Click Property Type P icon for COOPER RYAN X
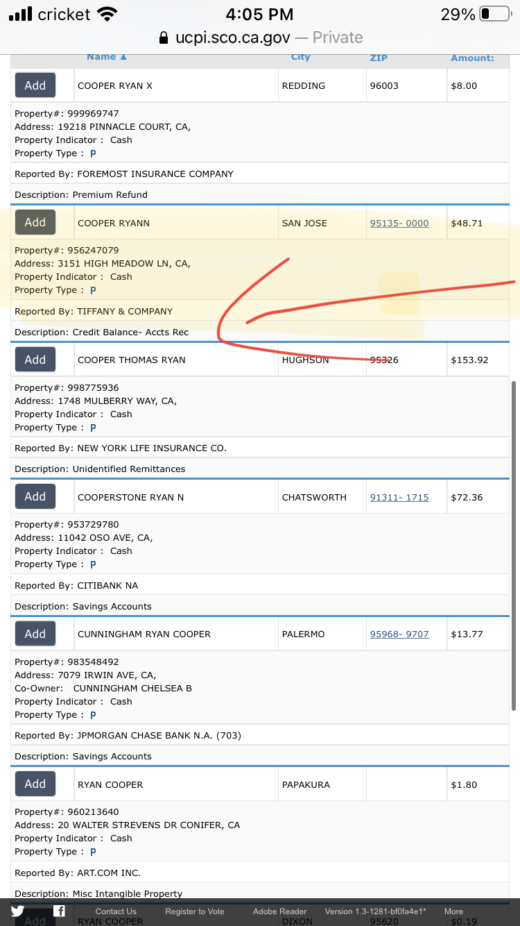Screen dimensions: 520x926 point(93,153)
